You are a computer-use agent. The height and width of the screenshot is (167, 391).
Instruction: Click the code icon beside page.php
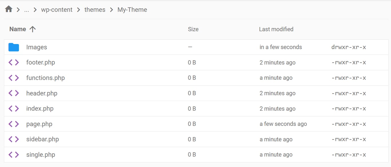click(x=13, y=124)
